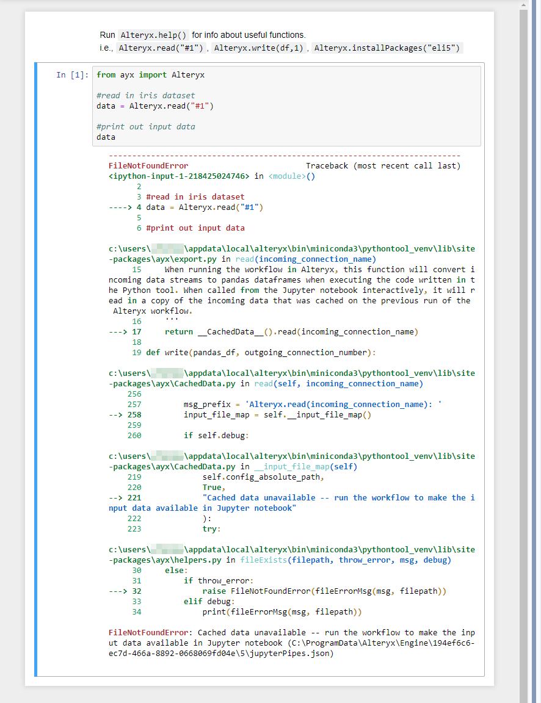Viewport: 541px width, 703px height.
Task: Click the scrollbar up arrow
Action: point(523,5)
